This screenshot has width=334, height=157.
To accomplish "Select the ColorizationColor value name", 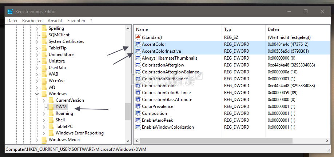I will [159, 86].
